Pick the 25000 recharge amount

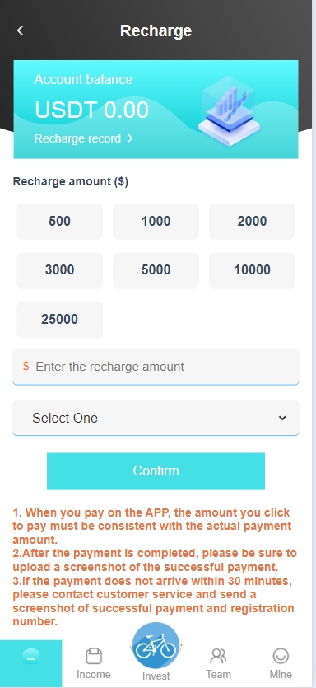tap(59, 320)
